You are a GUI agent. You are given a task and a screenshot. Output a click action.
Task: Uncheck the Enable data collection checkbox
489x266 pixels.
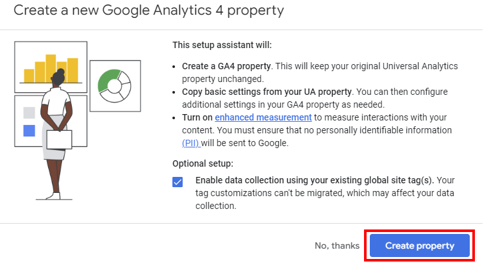(178, 182)
